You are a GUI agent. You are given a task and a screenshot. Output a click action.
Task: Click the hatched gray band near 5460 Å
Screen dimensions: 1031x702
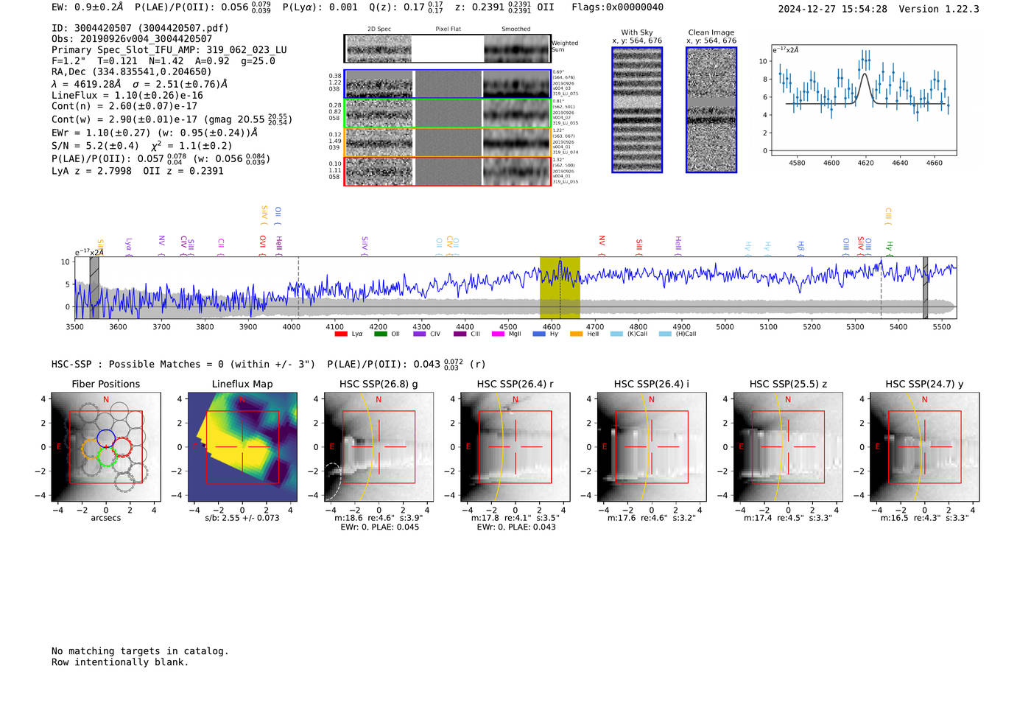point(925,288)
